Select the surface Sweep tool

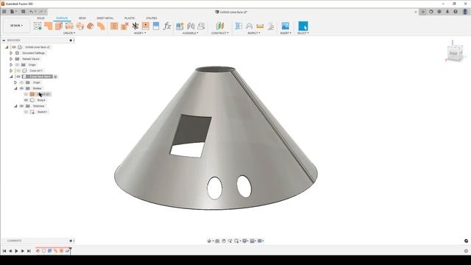[69, 26]
